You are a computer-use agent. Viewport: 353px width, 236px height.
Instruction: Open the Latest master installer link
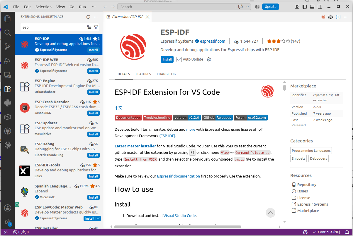pyautogui.click(x=135, y=146)
